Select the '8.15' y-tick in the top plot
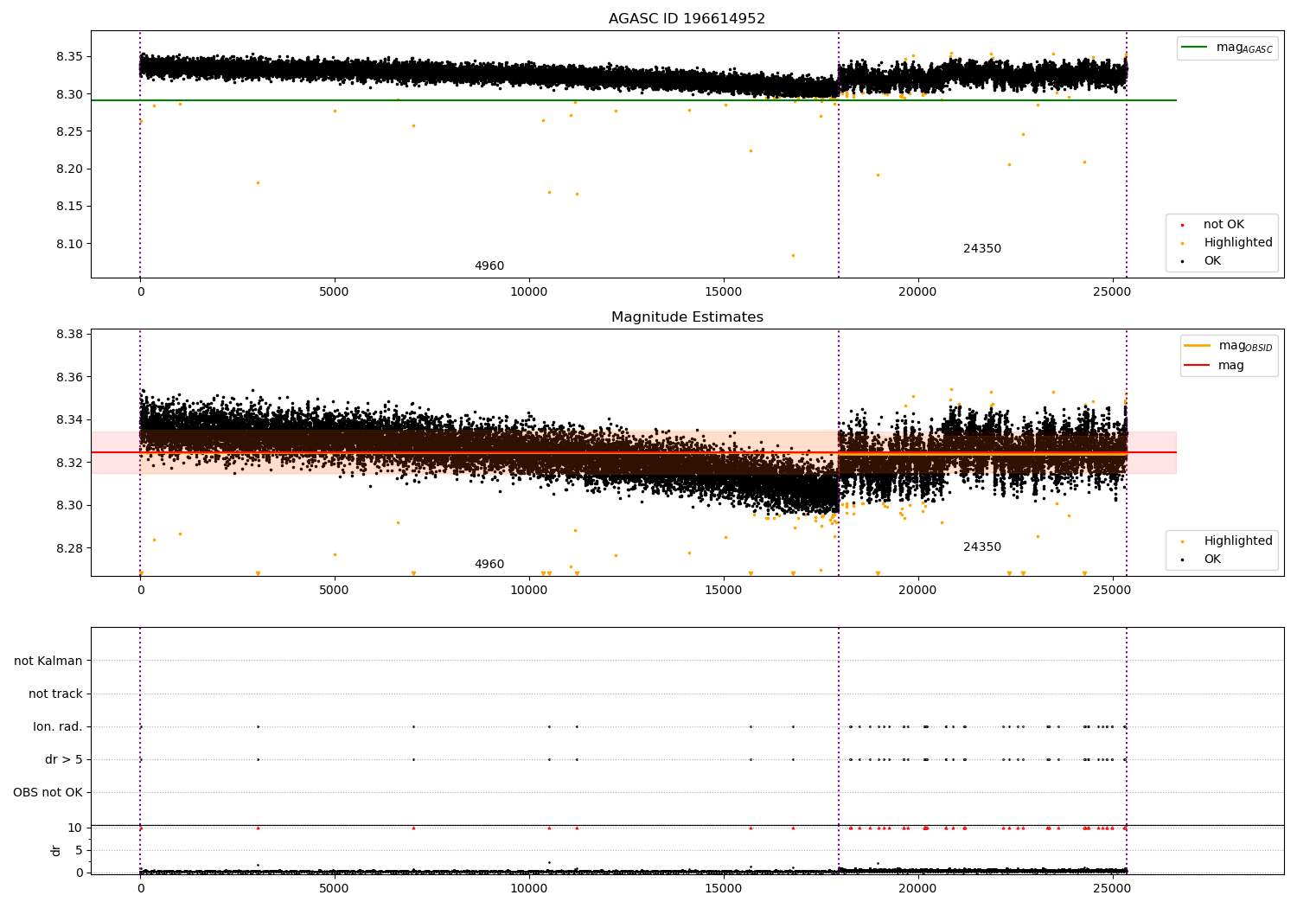 pyautogui.click(x=69, y=207)
